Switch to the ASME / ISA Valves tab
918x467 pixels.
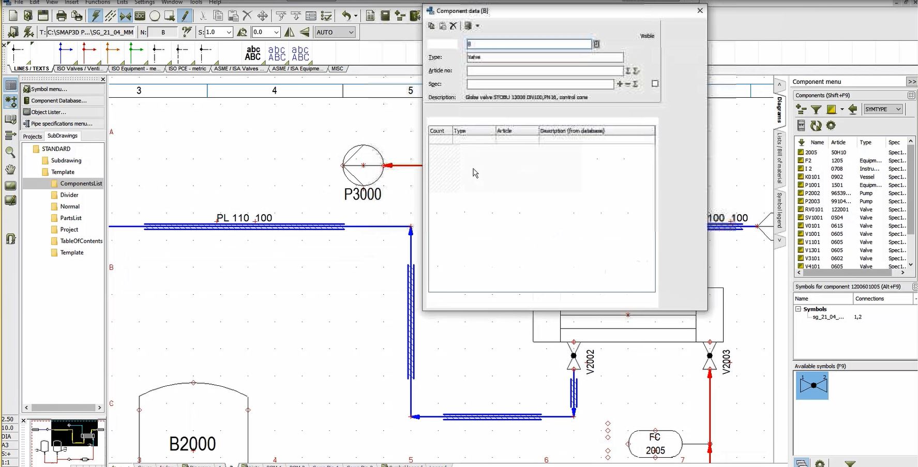[238, 69]
